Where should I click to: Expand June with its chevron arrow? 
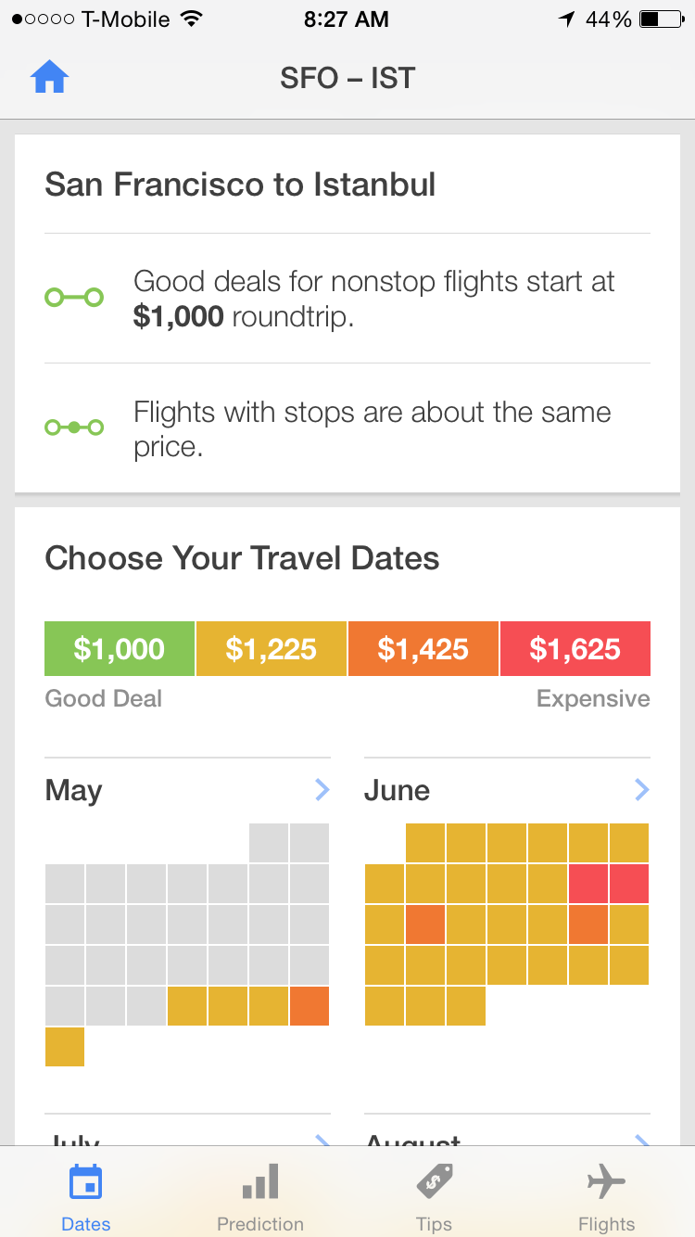coord(641,790)
